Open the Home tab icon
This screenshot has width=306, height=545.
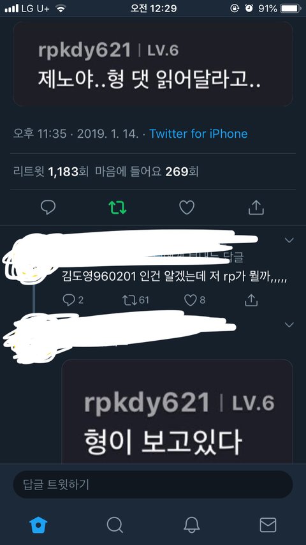click(x=38, y=525)
